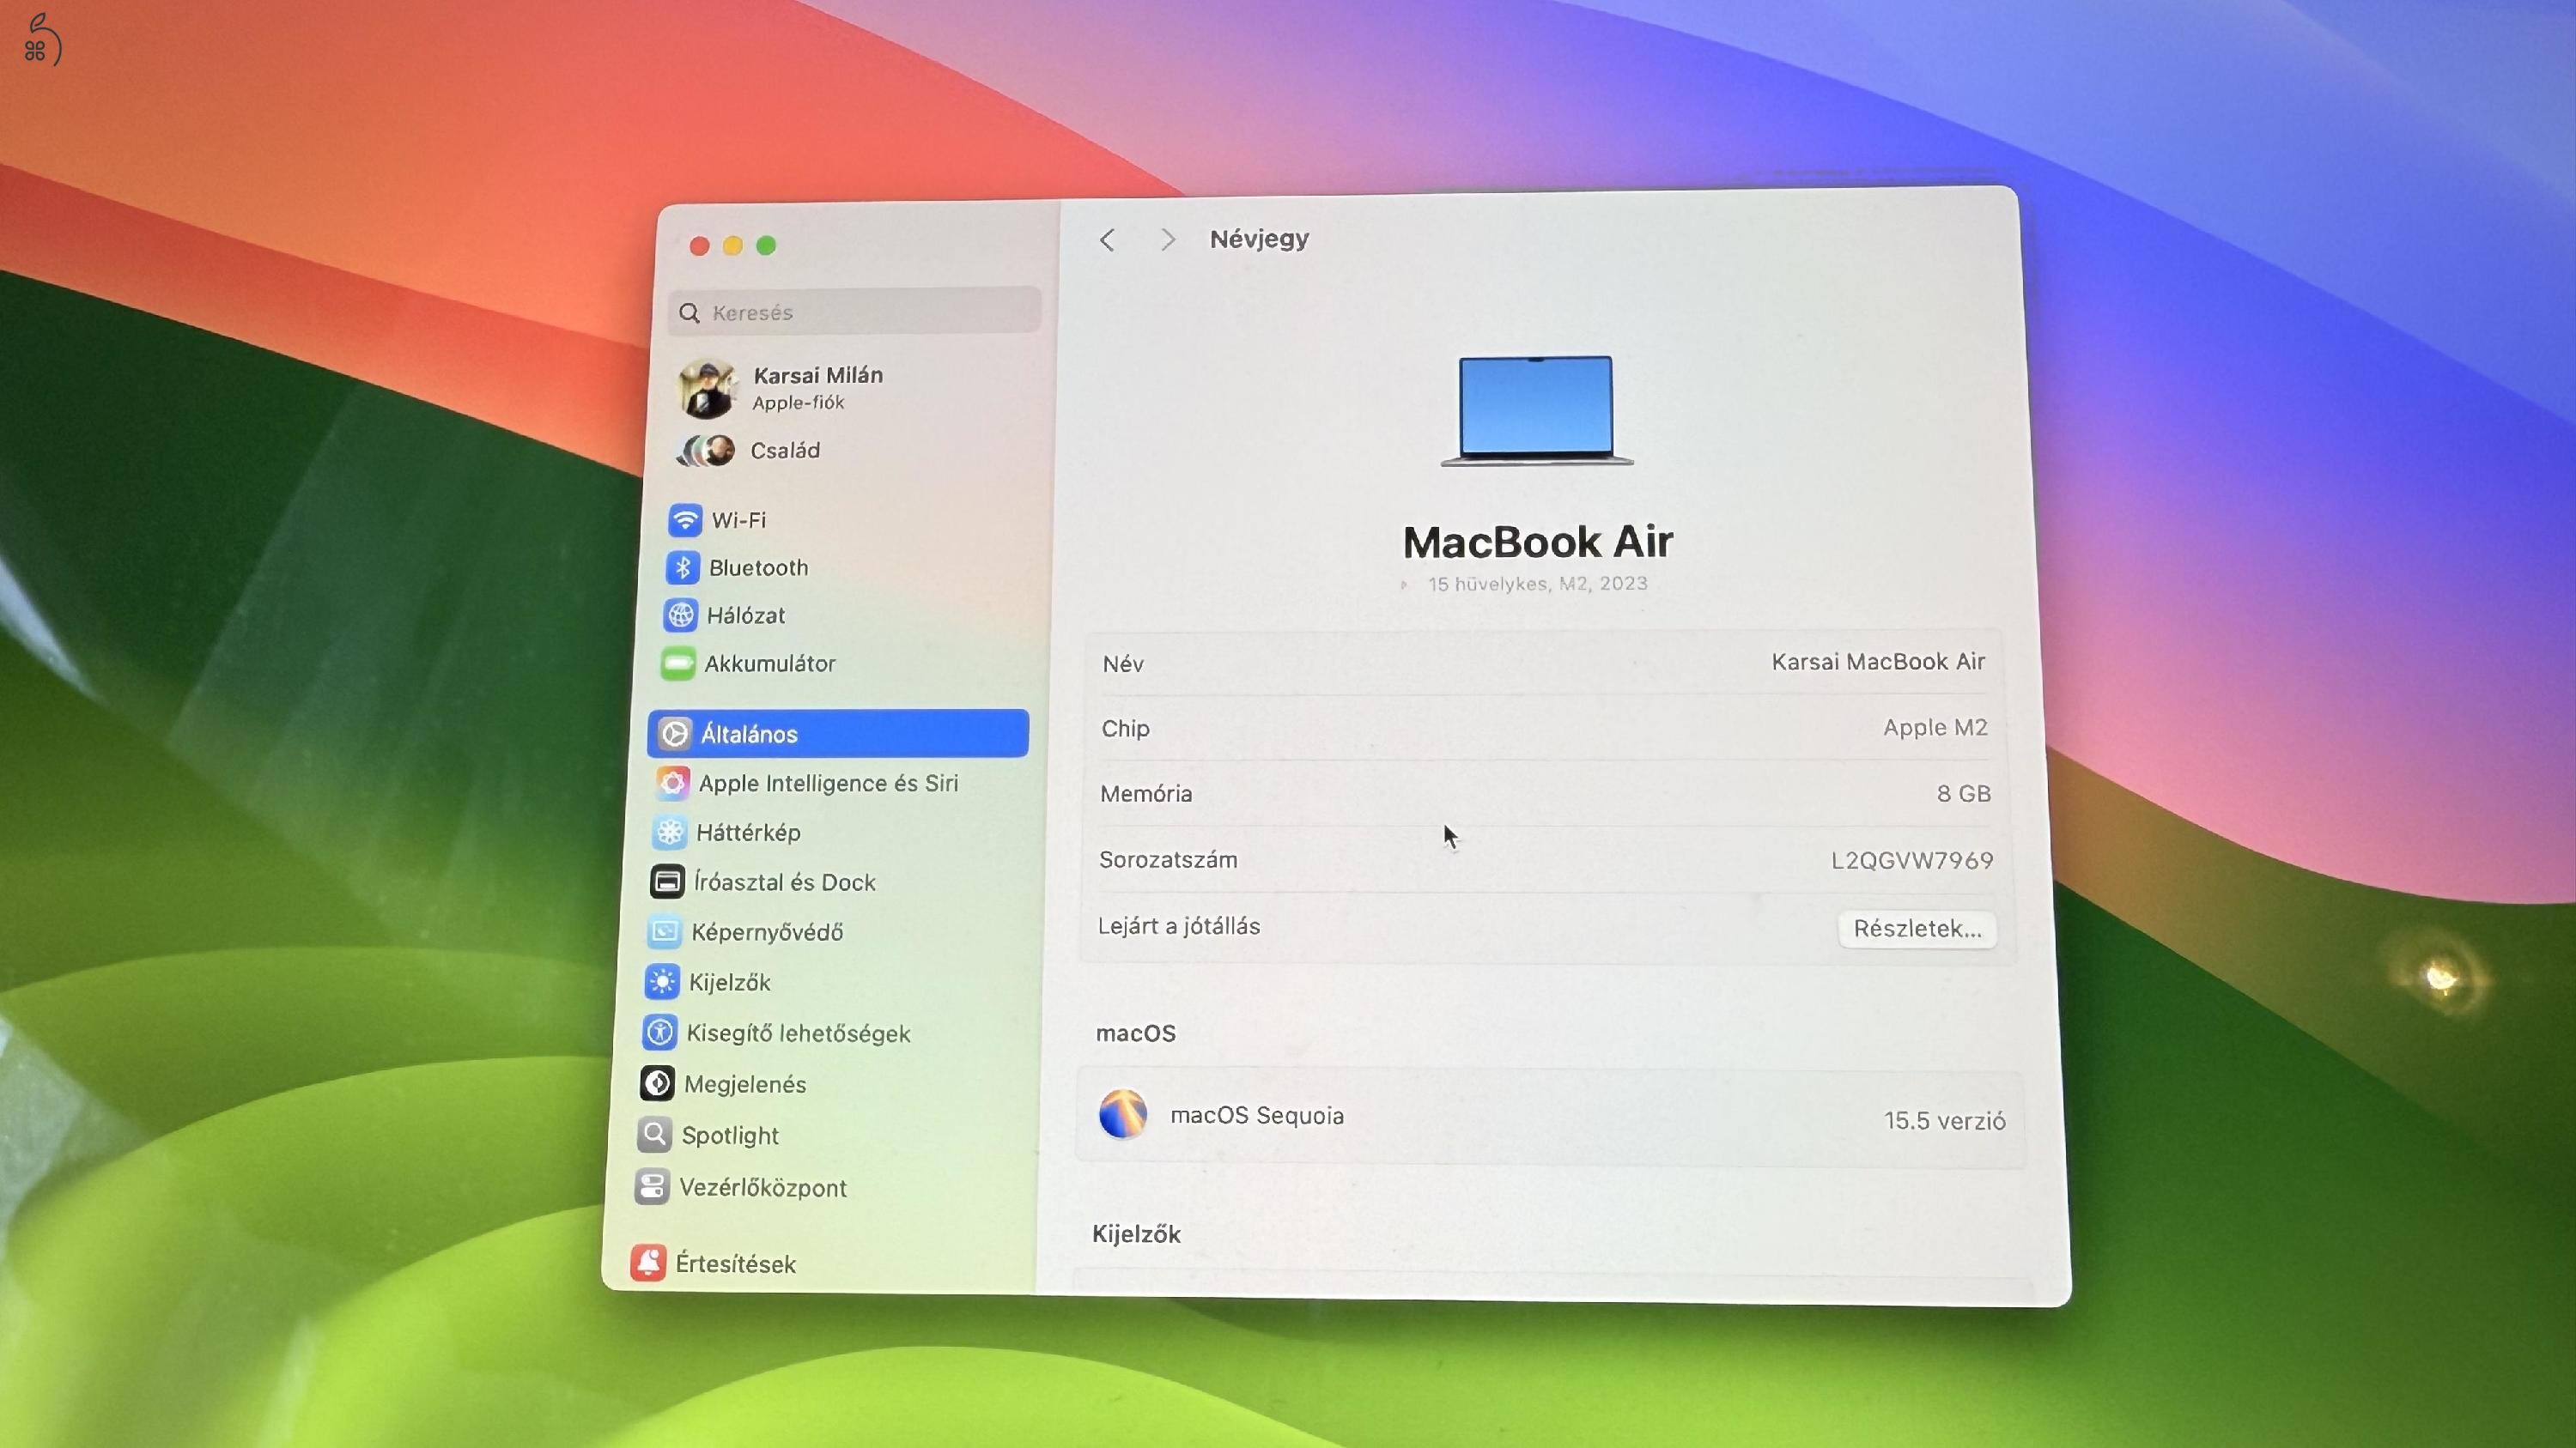Click the macOS Sequoia logo icon
Image resolution: width=2576 pixels, height=1448 pixels.
(1122, 1114)
